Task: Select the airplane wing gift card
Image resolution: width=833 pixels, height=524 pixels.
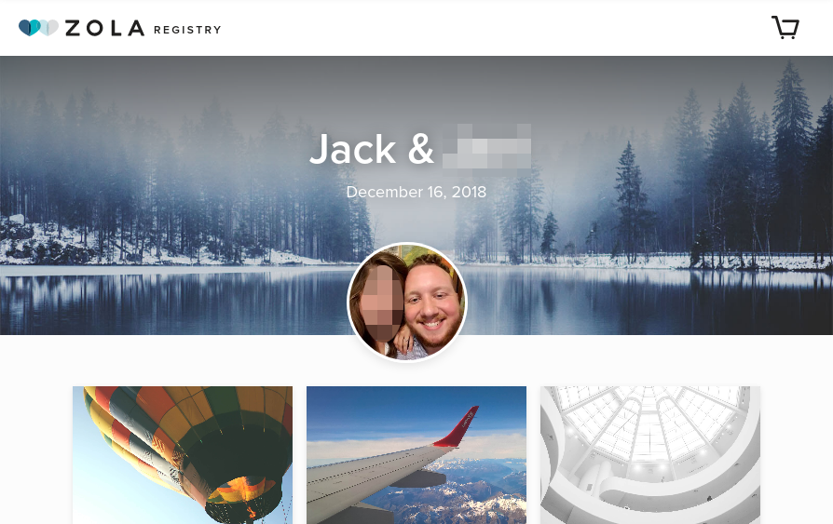Action: pos(416,455)
